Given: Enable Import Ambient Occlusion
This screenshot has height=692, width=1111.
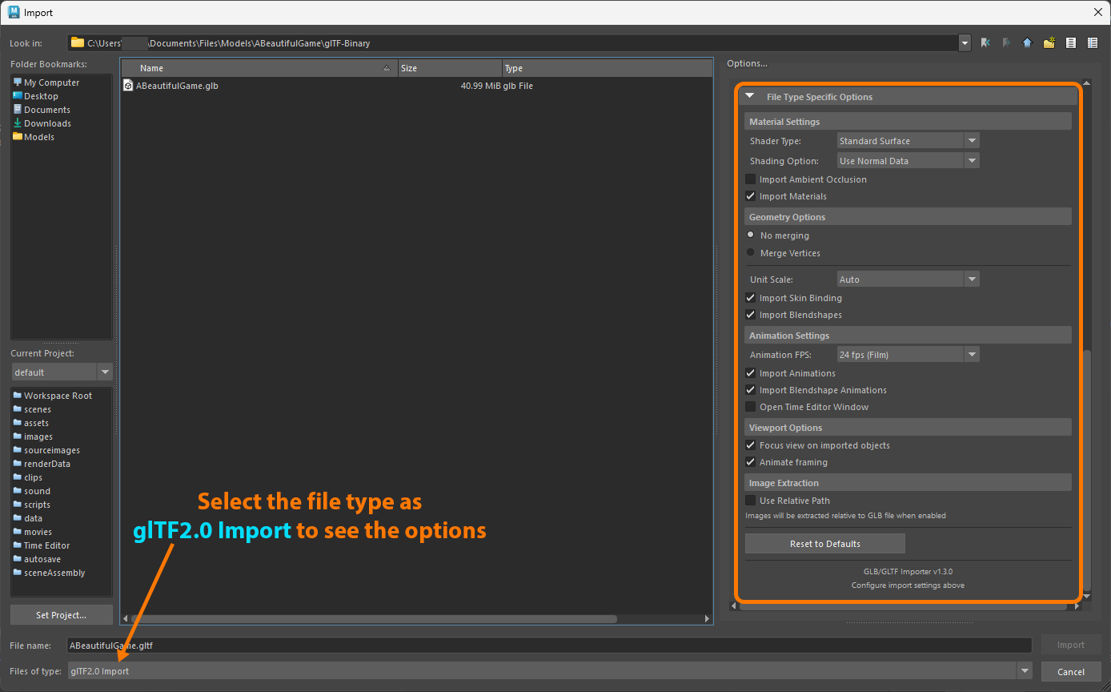Looking at the screenshot, I should [x=750, y=179].
